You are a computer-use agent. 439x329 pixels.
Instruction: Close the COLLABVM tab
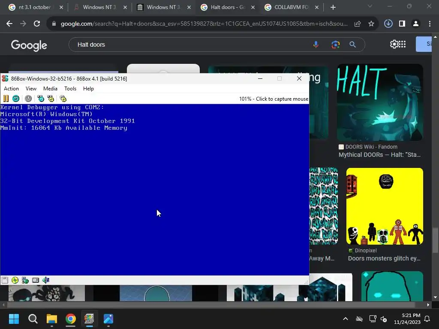[317, 8]
